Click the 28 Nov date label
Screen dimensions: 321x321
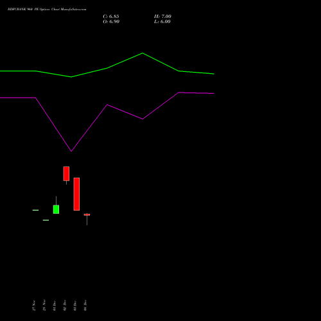(x=44, y=305)
